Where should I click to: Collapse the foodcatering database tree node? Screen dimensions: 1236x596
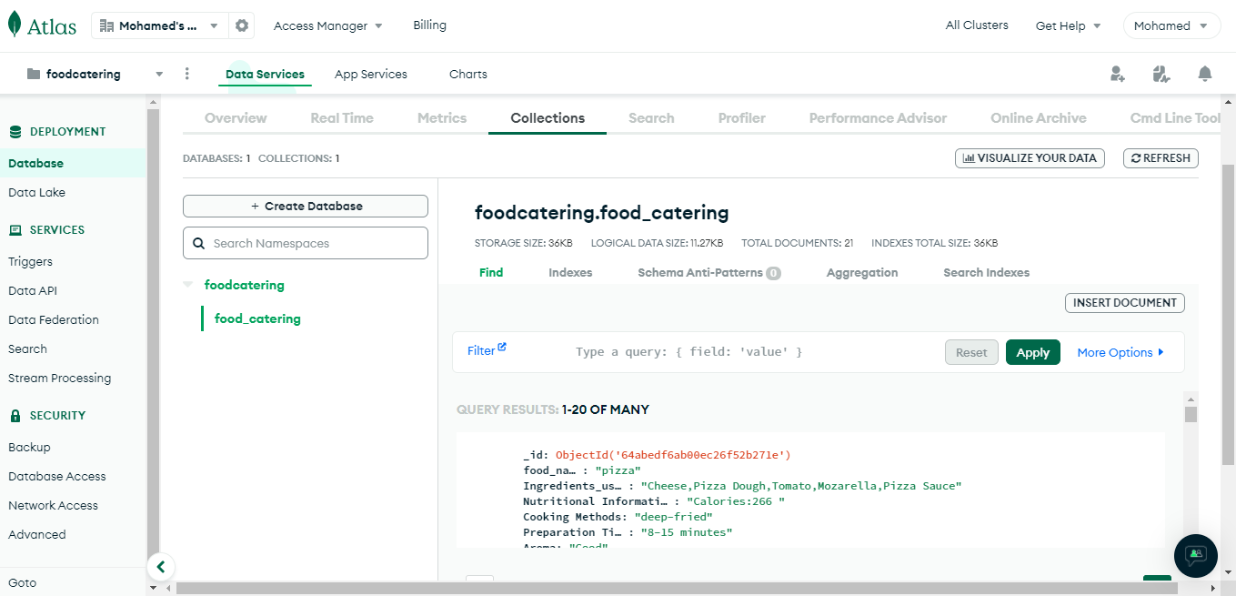188,285
